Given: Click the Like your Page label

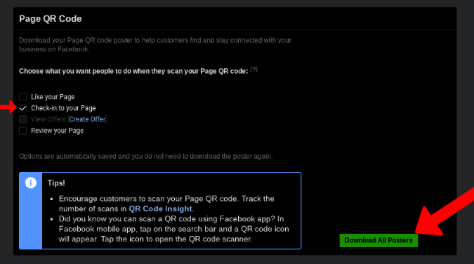Looking at the screenshot, I should tap(53, 97).
